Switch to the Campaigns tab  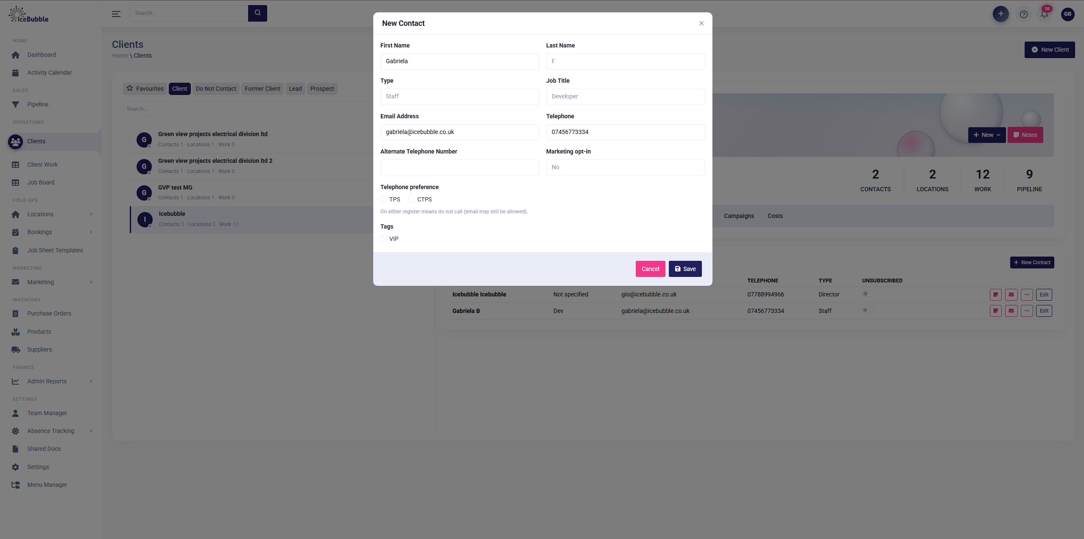pos(739,216)
